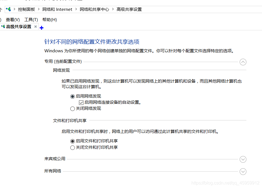The width and height of the screenshot is (262, 188).
Task: Add a new tab with blue plus icon
Action: (42, 28)
